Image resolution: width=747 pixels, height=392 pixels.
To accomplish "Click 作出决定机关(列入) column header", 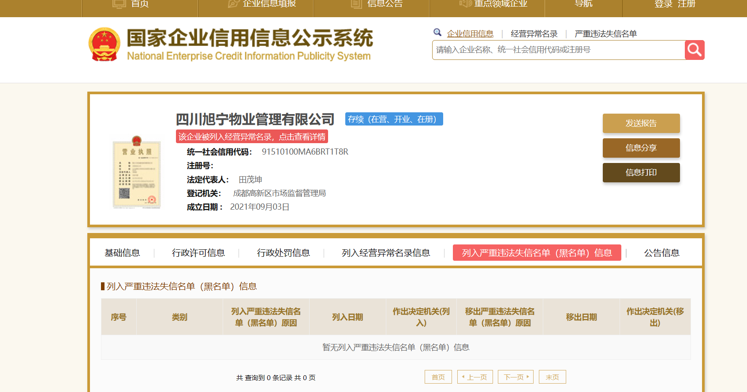I will [421, 317].
